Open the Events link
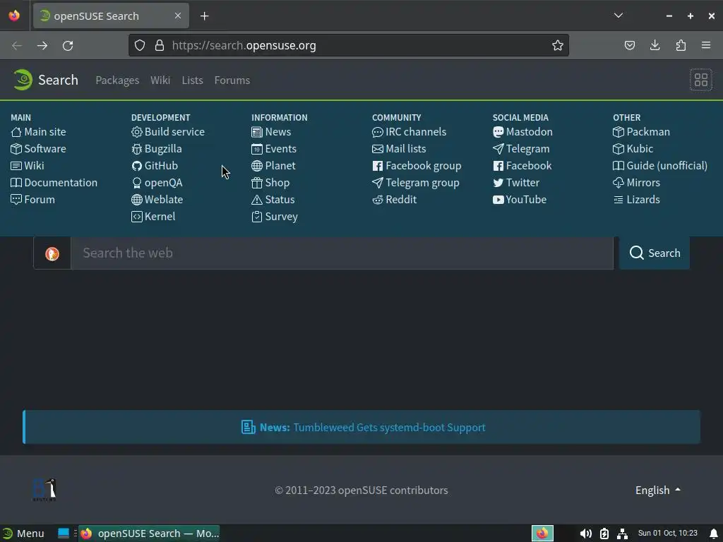Image resolution: width=723 pixels, height=542 pixels. [274, 149]
